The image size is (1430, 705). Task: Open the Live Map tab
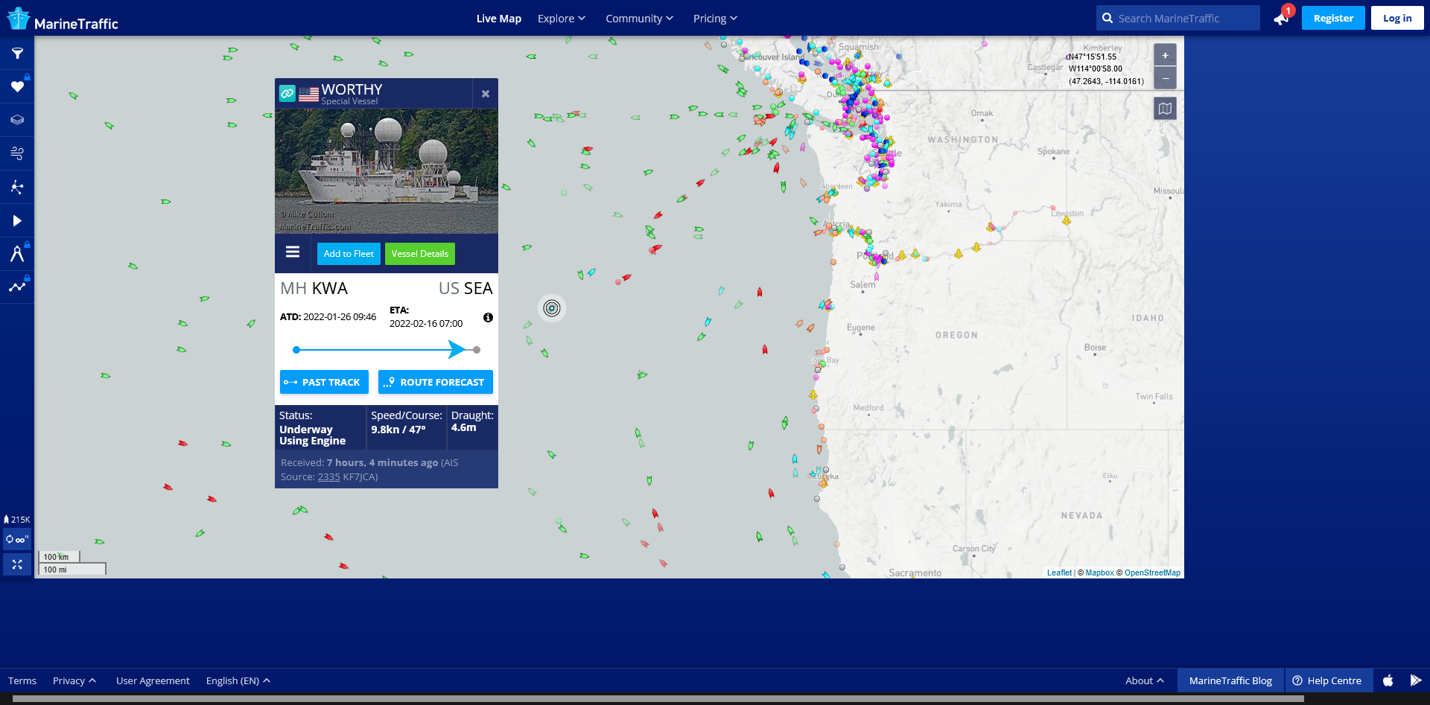(499, 19)
